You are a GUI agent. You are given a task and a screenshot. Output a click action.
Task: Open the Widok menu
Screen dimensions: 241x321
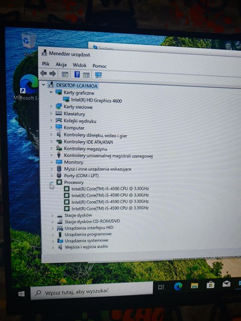click(79, 65)
